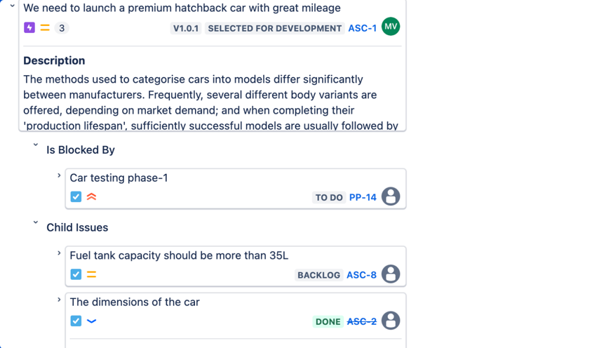Expand the Fuel tank capacity issue
The width and height of the screenshot is (611, 348).
click(59, 253)
